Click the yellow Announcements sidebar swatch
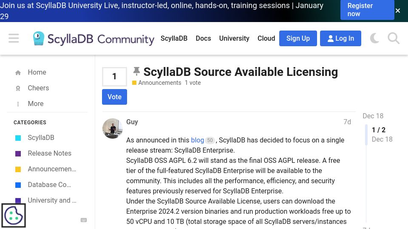 18,169
